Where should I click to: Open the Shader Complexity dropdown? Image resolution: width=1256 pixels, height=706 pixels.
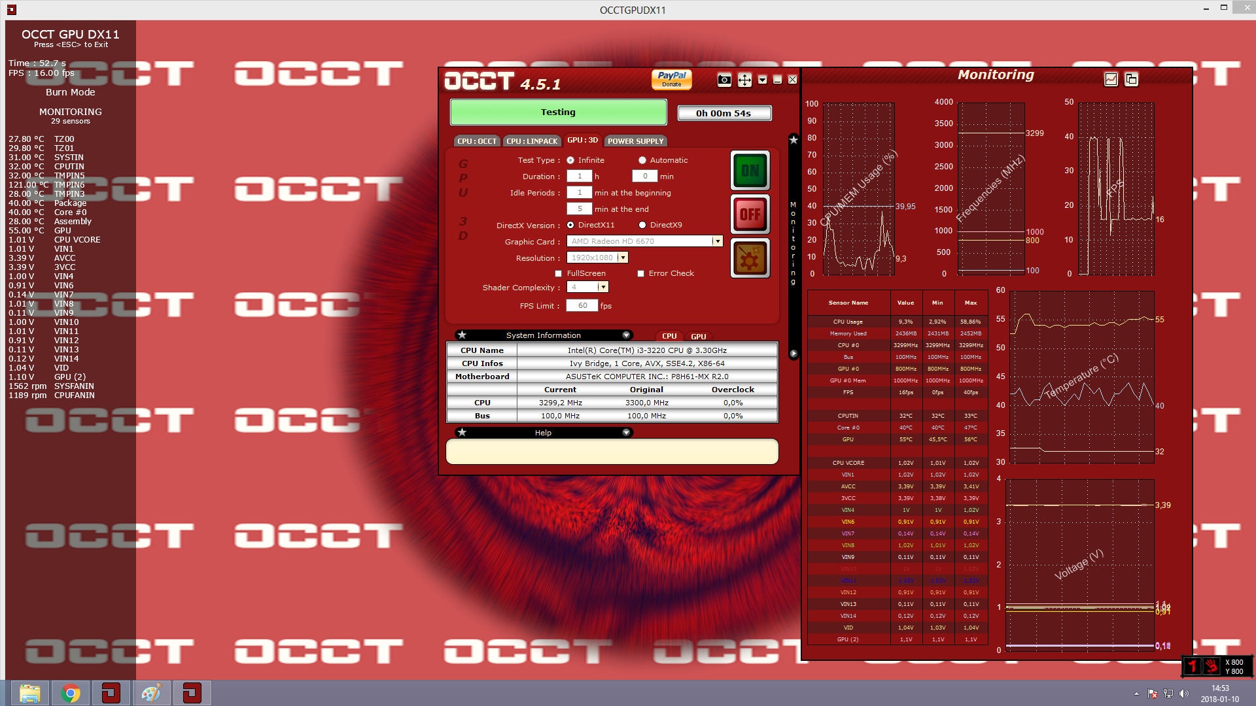coord(587,287)
